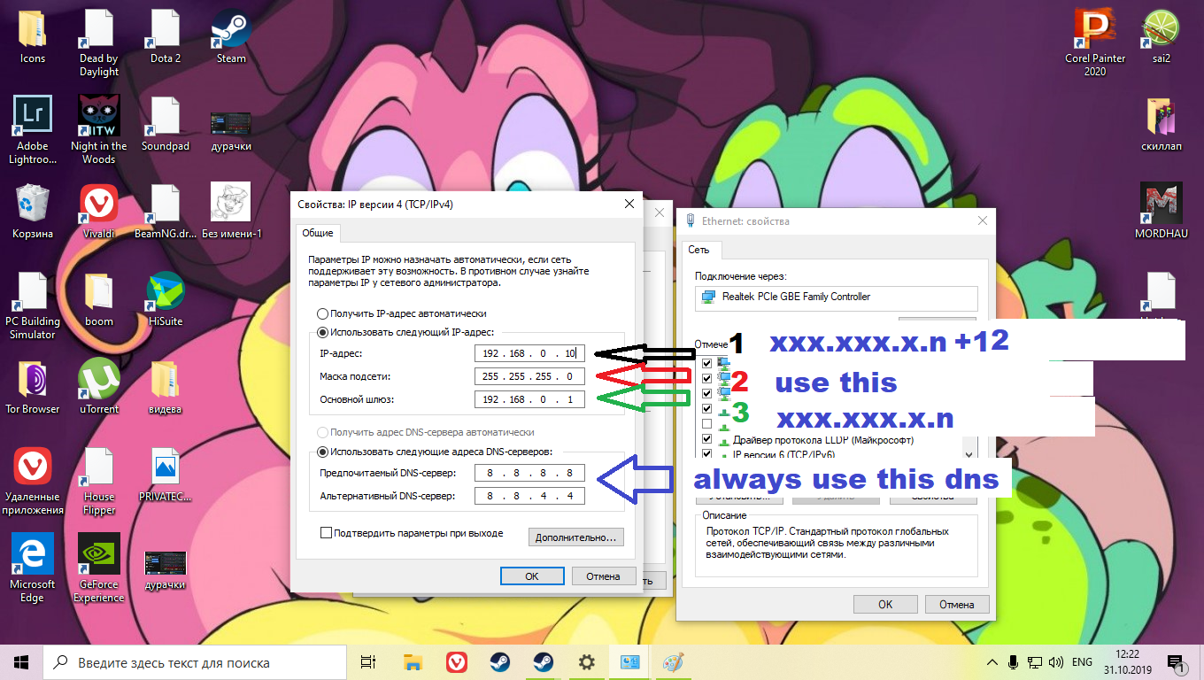This screenshot has height=680, width=1204.
Task: Click the Основной шлюз input field
Action: 529,399
